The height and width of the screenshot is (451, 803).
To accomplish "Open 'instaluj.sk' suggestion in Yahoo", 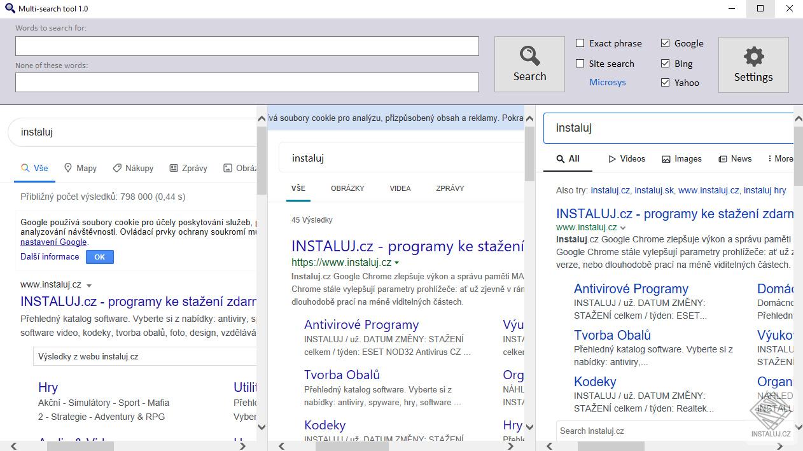I will [x=653, y=190].
